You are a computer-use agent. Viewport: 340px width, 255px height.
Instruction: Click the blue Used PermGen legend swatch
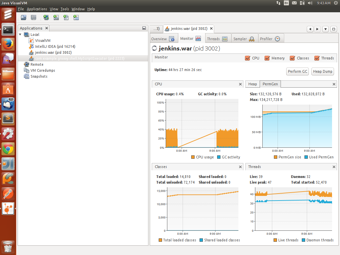coord(306,157)
